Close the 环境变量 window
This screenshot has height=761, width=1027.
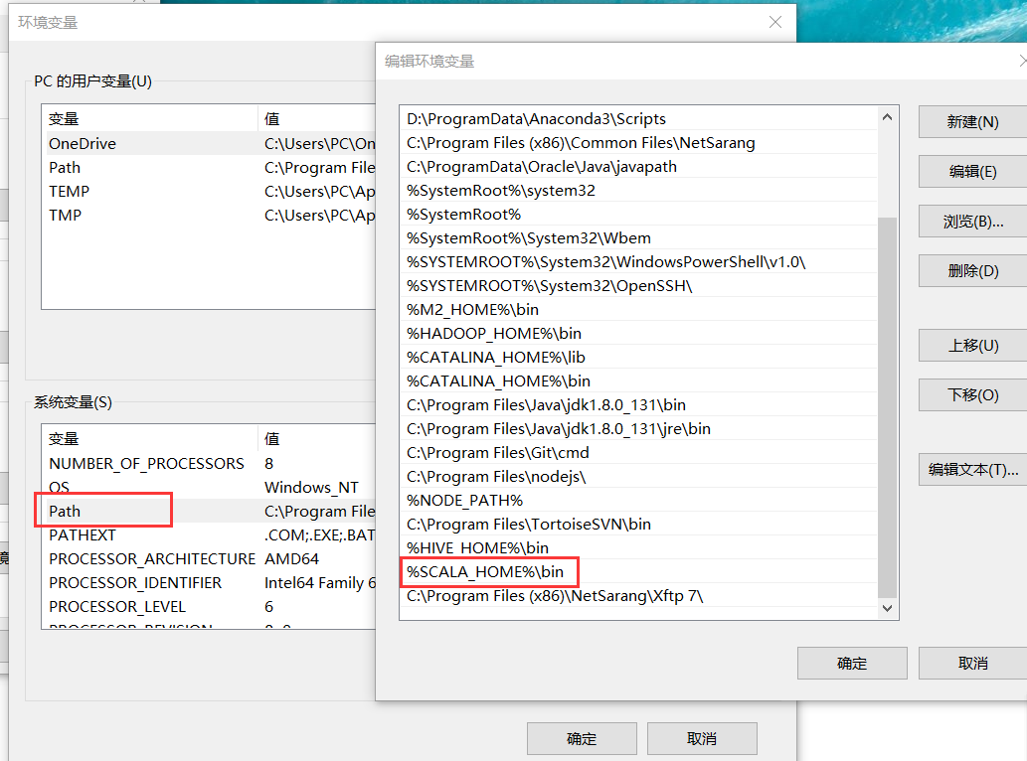[775, 22]
